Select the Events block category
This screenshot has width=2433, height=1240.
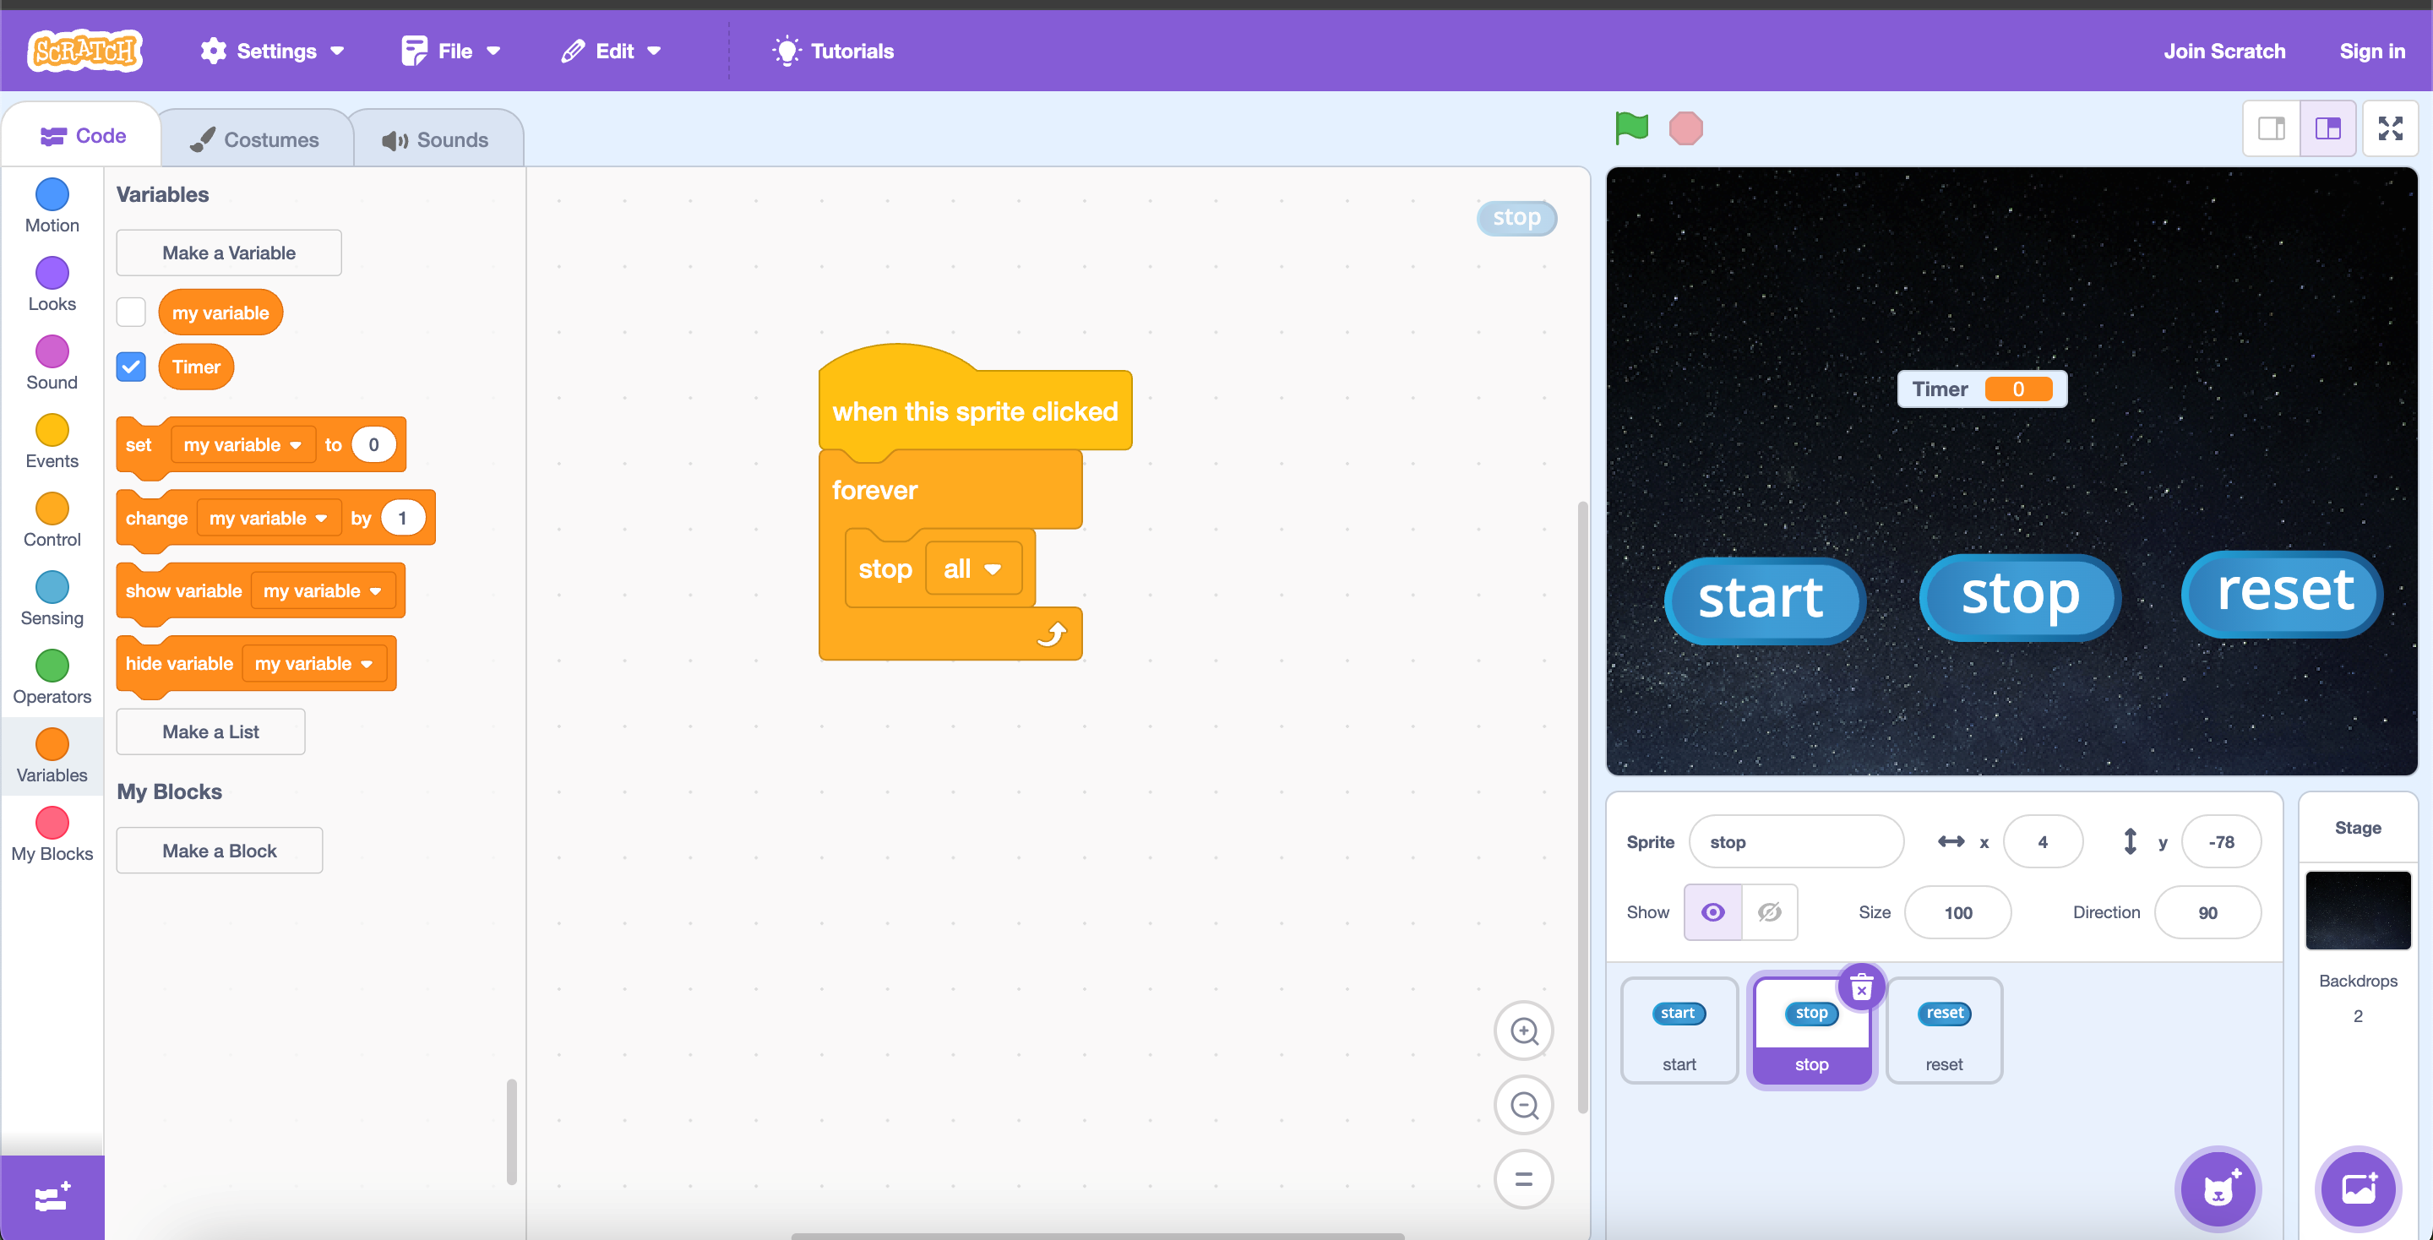click(52, 441)
